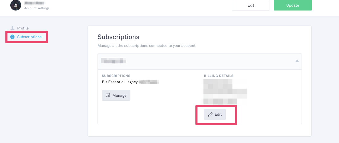Click the BILLING DETAILS section label
This screenshot has height=143, width=339.
tap(219, 76)
